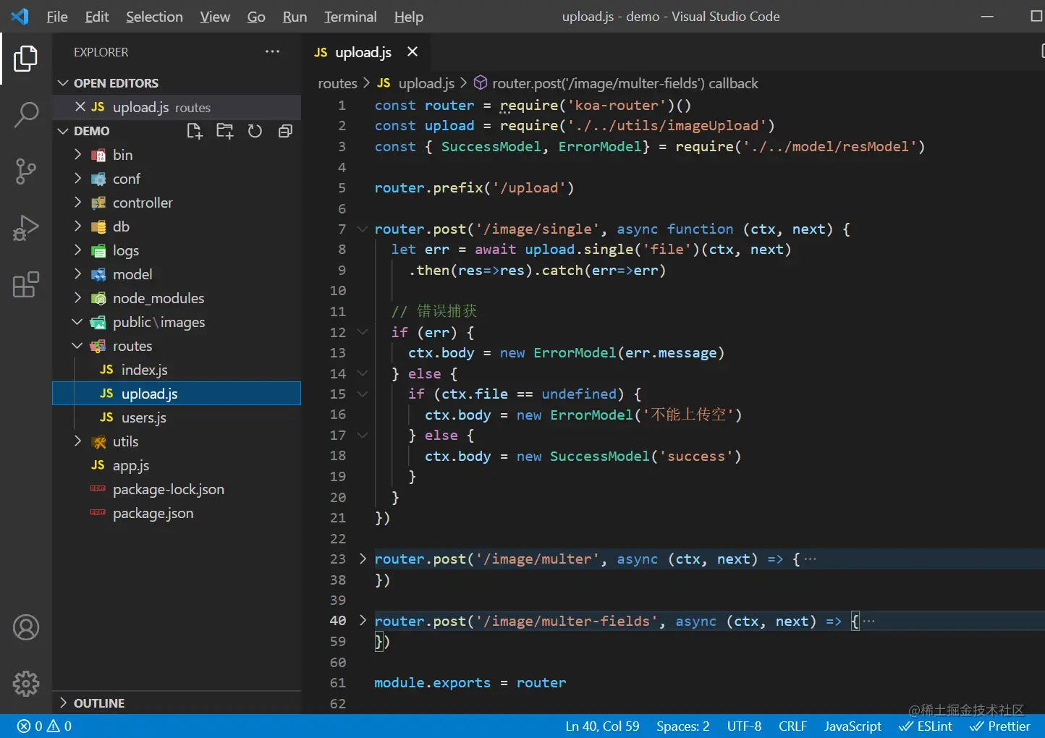Open the Selection menu
Viewport: 1045px width, 738px height.
pos(154,17)
